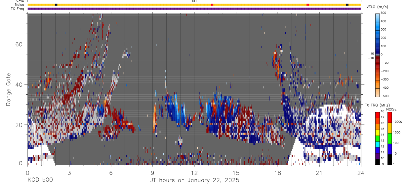The image size is (406, 187).
Task: Click the purple 10–11 MHz TX FRQ swatch
Action: tap(378, 156)
